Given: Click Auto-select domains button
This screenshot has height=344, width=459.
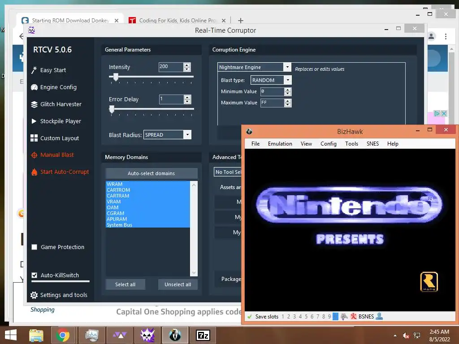Looking at the screenshot, I should [x=152, y=173].
